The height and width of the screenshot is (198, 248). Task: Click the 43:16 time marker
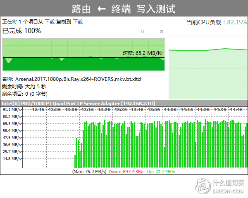87,110
